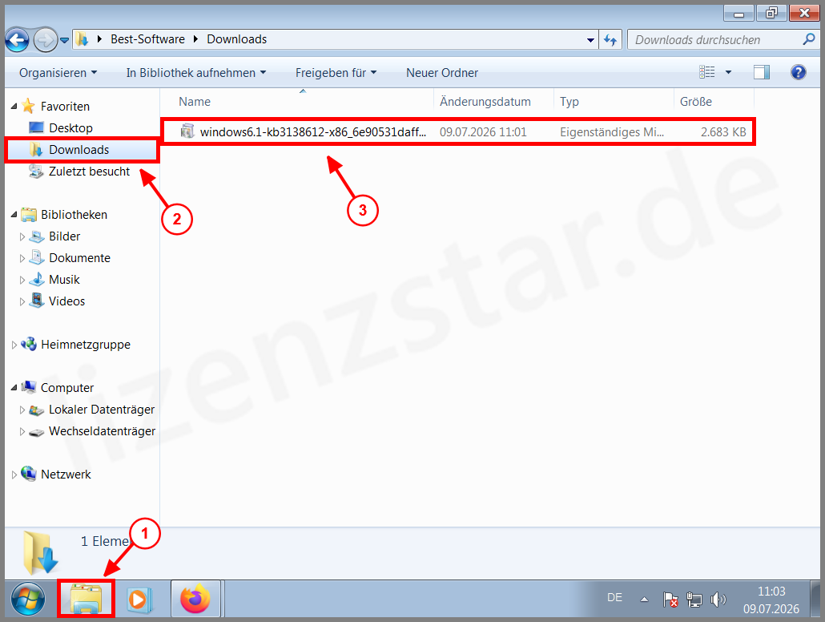The height and width of the screenshot is (622, 825).
Task: Select Favoriten in the navigation pane
Action: 65,107
